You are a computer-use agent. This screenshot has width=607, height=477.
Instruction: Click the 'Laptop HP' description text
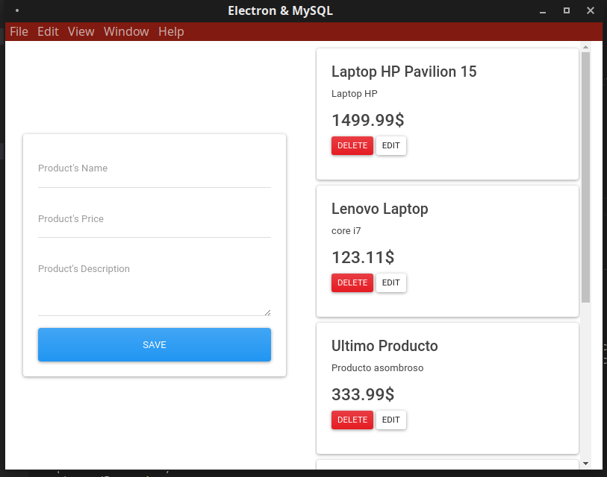(x=354, y=94)
